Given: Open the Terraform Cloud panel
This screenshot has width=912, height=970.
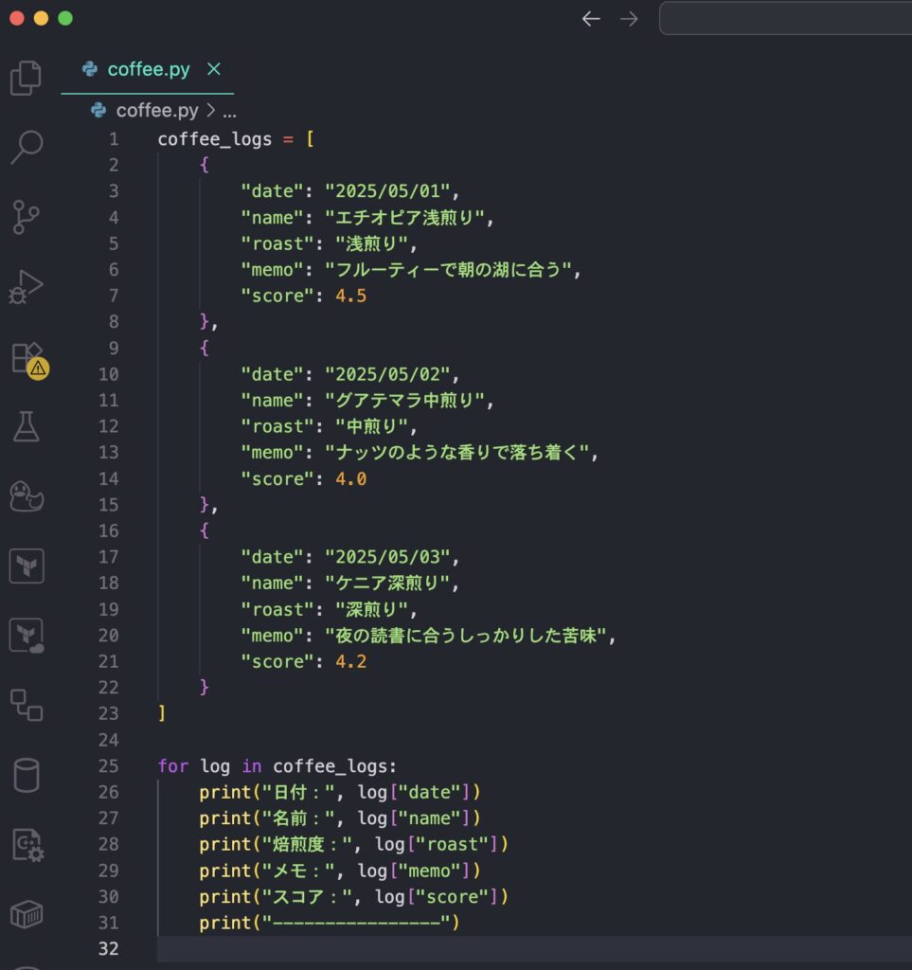Looking at the screenshot, I should point(27,636).
